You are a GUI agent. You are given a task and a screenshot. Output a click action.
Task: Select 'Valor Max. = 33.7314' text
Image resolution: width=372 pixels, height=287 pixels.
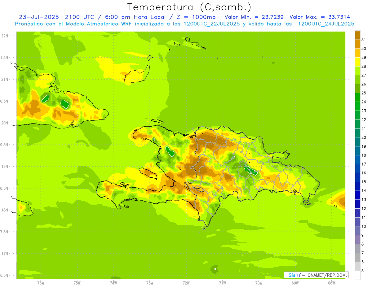pyautogui.click(x=320, y=17)
